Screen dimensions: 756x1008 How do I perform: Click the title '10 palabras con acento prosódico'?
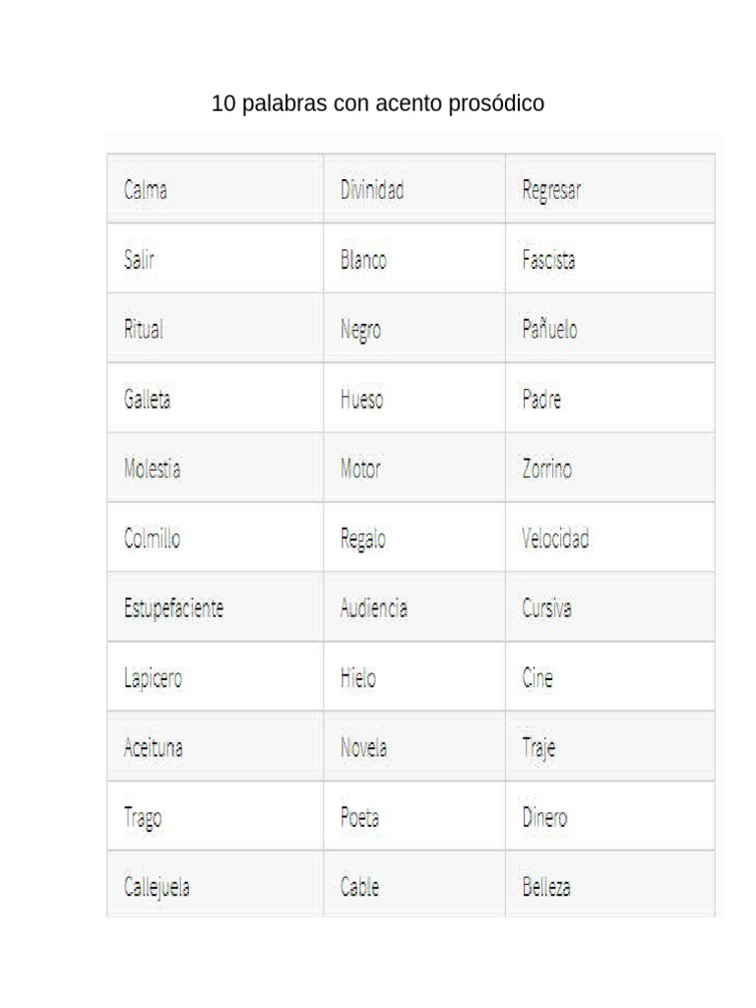pyautogui.click(x=378, y=103)
